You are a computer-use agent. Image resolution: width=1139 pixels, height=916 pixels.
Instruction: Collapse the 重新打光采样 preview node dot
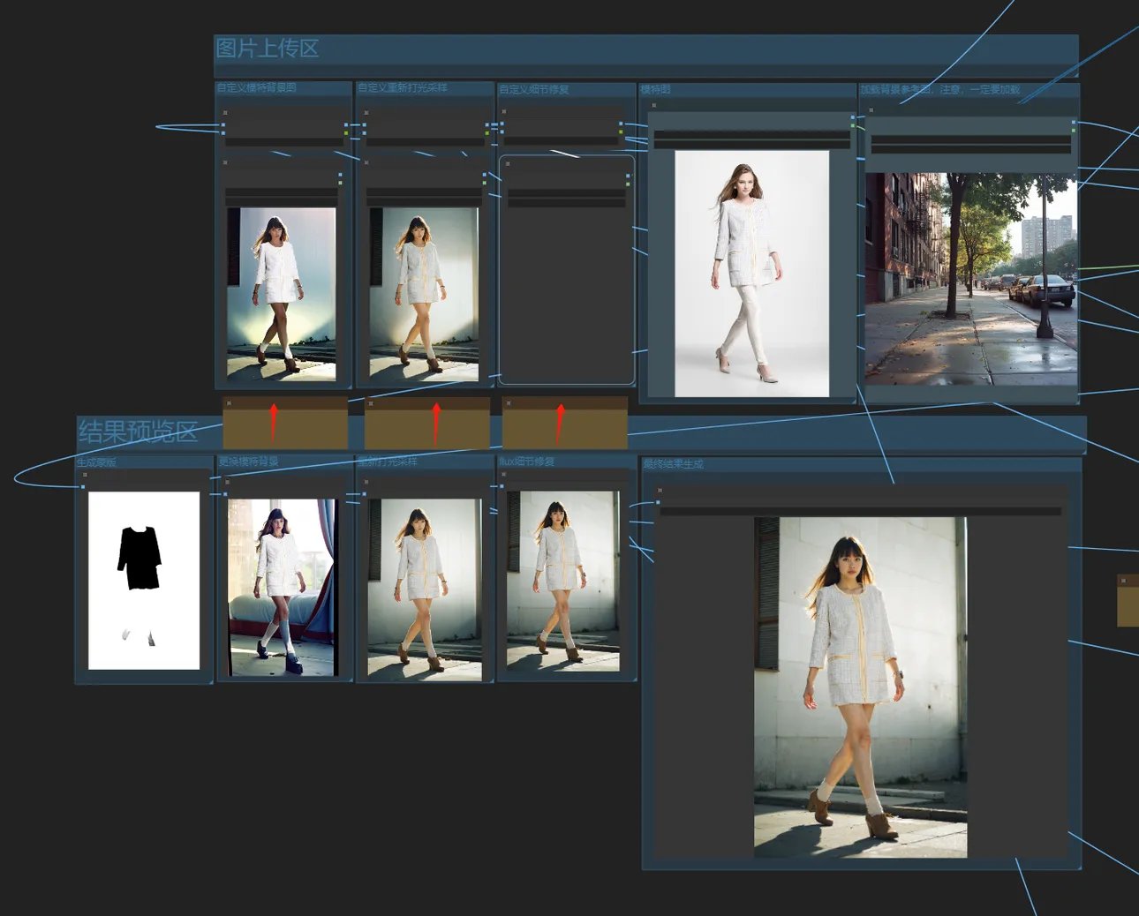click(x=366, y=482)
